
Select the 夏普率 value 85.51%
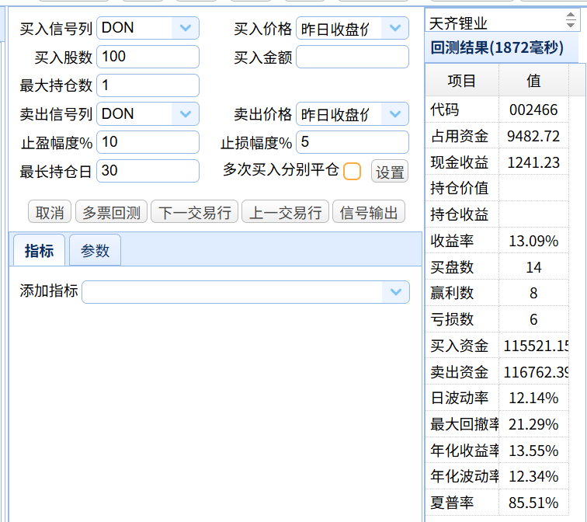click(534, 503)
